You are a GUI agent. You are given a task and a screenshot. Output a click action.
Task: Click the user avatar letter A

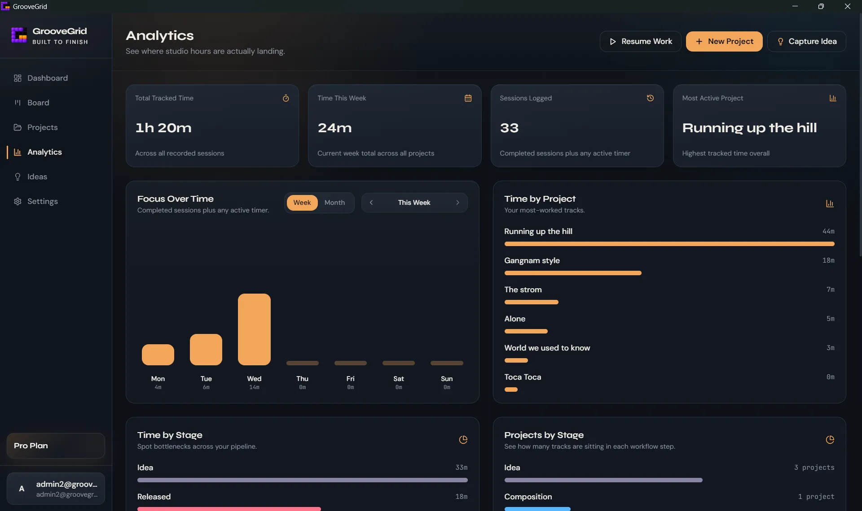pyautogui.click(x=22, y=489)
